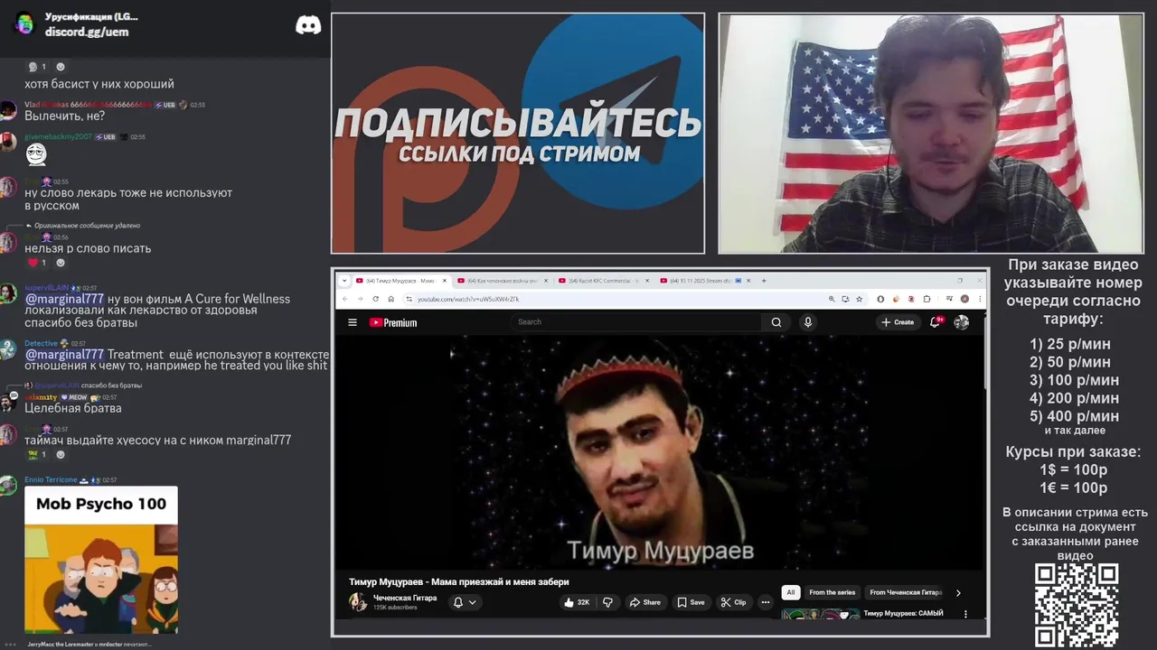Screen dimensions: 1157x650
Task: Click the message 'Вылечить, не?'
Action: [x=65, y=116]
